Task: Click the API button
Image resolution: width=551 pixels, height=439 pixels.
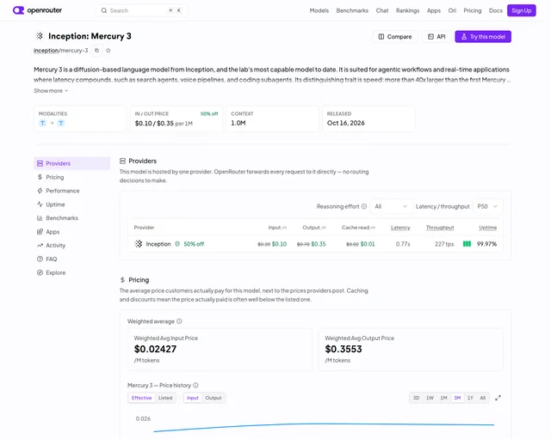Action: coord(436,36)
